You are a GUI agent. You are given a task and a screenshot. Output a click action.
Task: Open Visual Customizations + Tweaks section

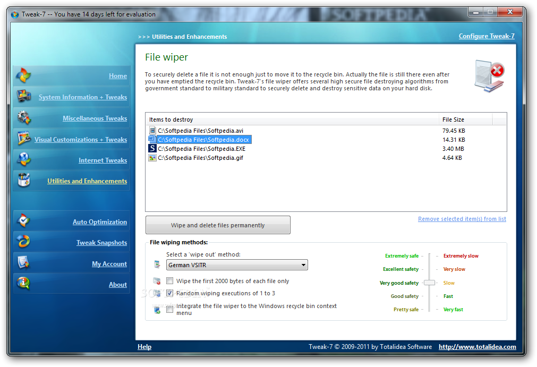coord(81,140)
